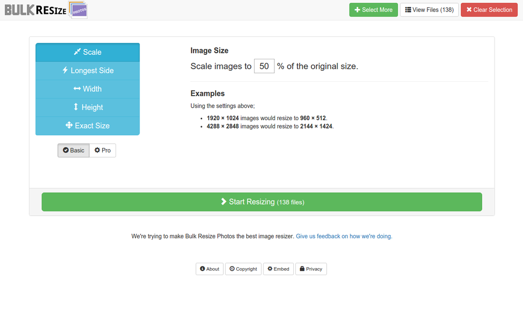This screenshot has width=523, height=327.
Task: Select the Scale resize option
Action: pyautogui.click(x=88, y=52)
